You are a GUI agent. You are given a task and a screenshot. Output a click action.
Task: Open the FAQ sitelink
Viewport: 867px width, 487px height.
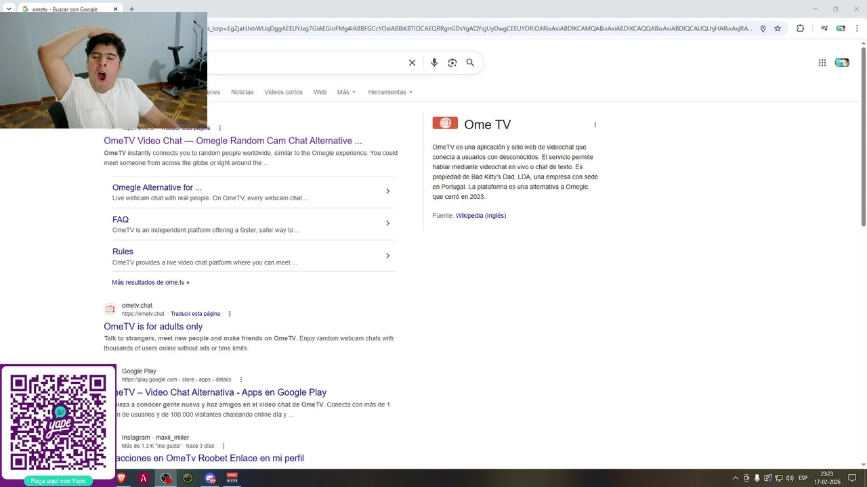[121, 219]
